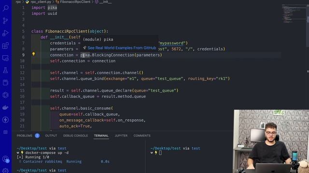Click the GitHub examples icon in hover popup
Viewport: 309px width, 173px height.
coord(85,48)
